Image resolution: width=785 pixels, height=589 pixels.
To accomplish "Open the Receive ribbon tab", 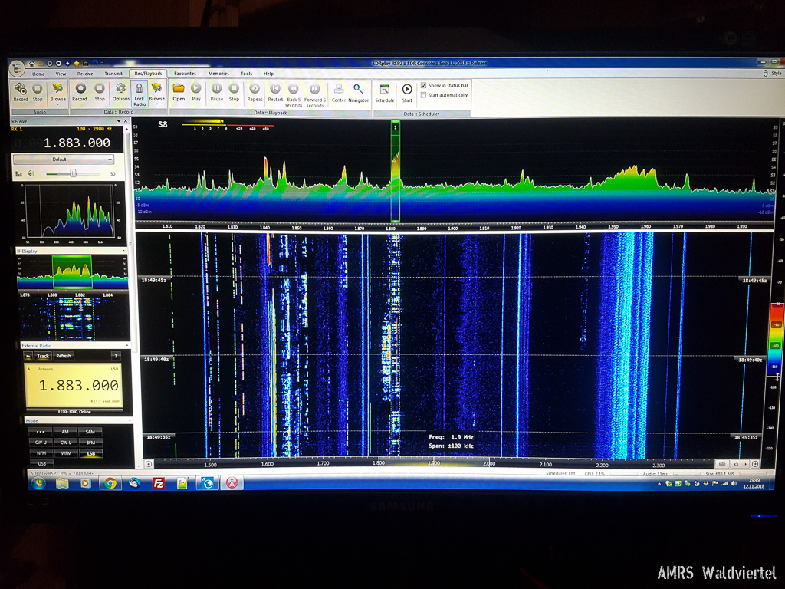I will (85, 74).
